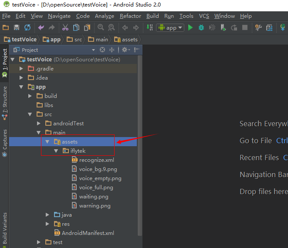This screenshot has width=288, height=248.
Task: Click the Find magnifier icon
Action: coord(101,27)
